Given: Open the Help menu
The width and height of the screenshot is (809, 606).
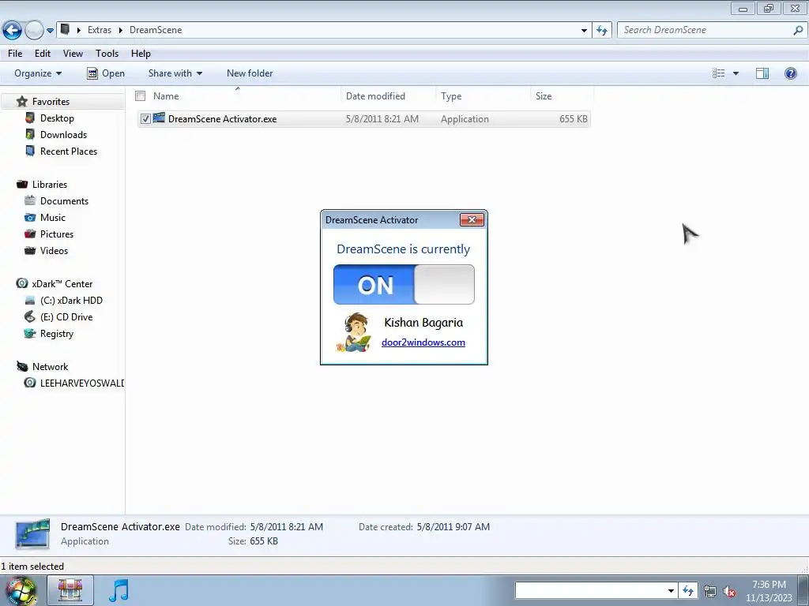Looking at the screenshot, I should [x=141, y=54].
